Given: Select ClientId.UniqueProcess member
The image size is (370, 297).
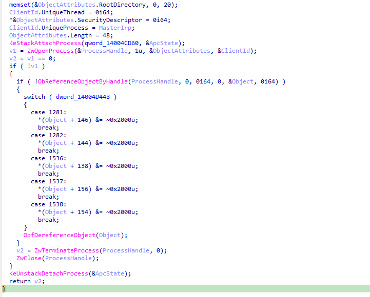Looking at the screenshot, I should 49,28.
